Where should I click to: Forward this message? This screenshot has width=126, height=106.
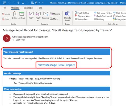[x=46, y=15]
